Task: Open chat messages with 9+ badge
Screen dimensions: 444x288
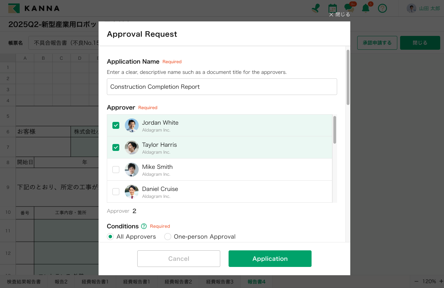Action: coord(349,8)
